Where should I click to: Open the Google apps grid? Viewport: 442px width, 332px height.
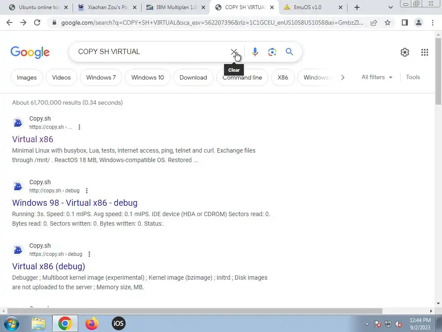pyautogui.click(x=425, y=52)
